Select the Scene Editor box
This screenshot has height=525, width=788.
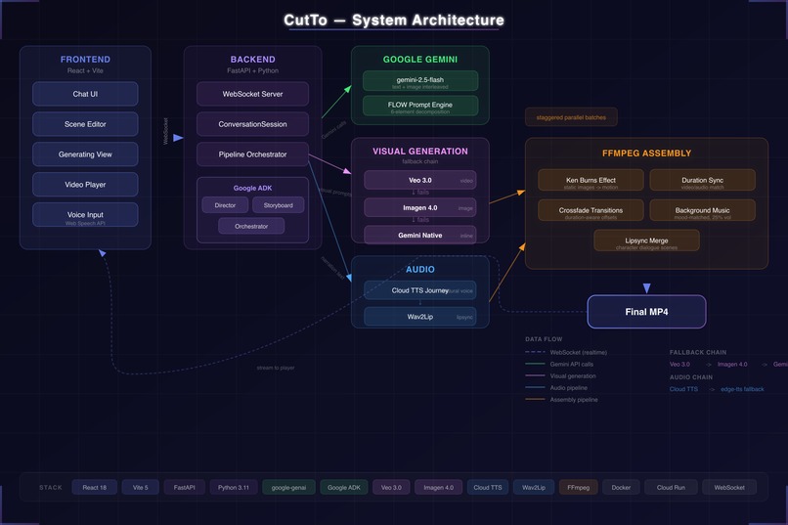click(x=85, y=124)
